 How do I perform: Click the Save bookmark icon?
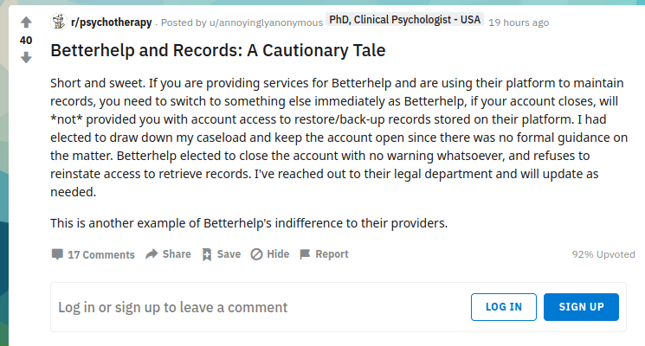(206, 254)
